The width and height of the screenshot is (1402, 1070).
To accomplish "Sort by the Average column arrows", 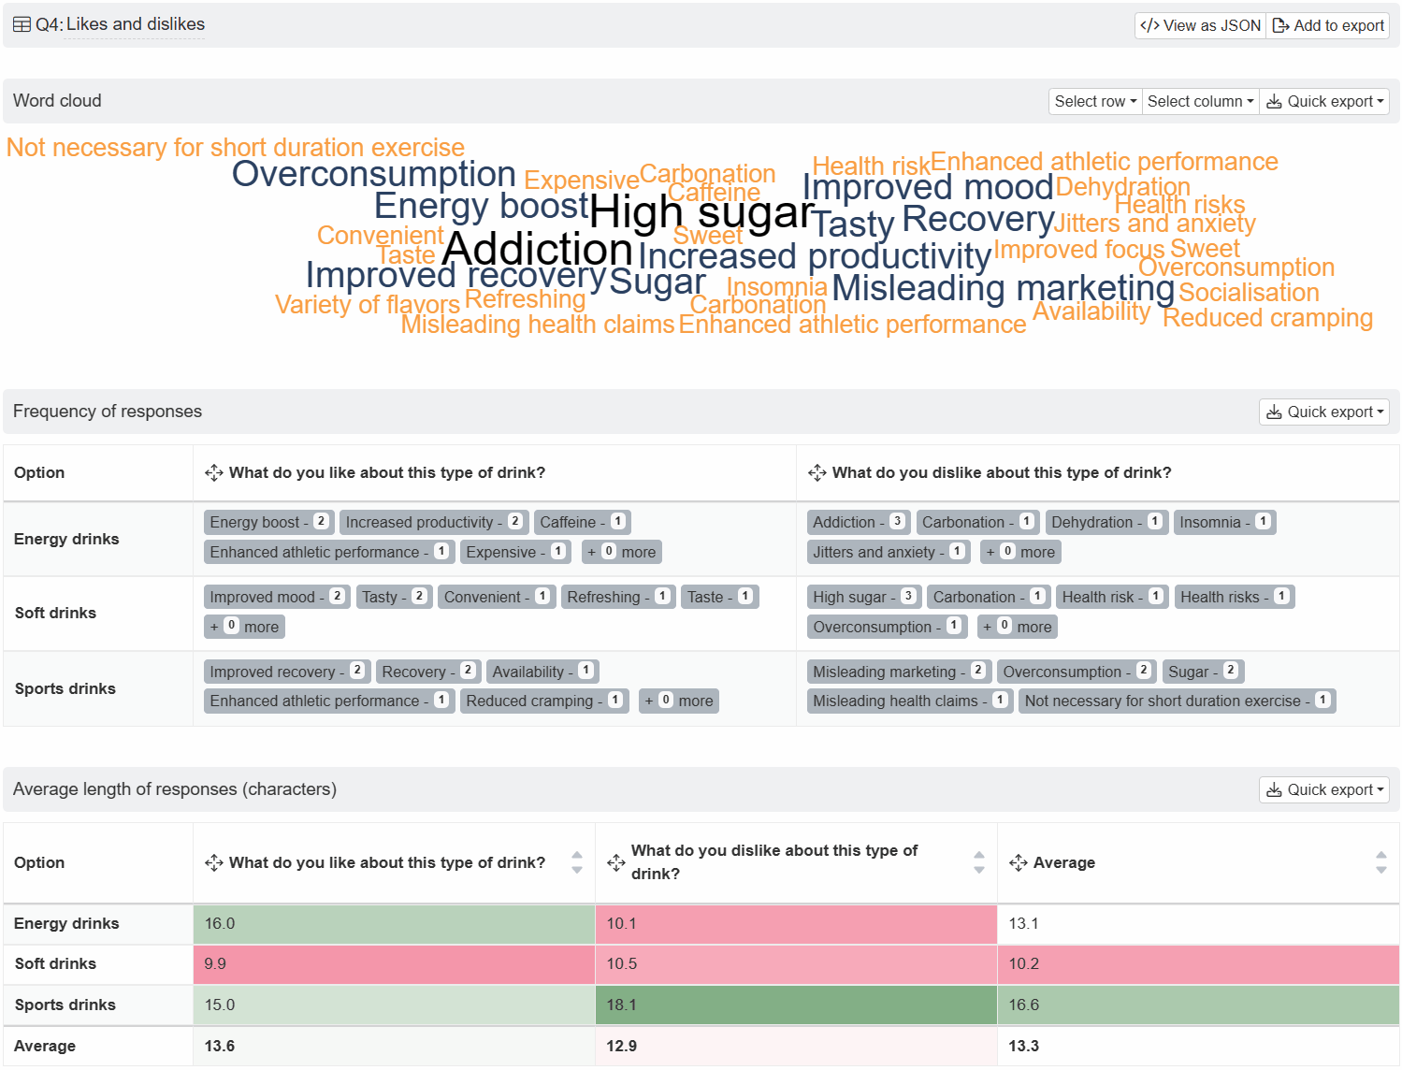I will click(1381, 862).
